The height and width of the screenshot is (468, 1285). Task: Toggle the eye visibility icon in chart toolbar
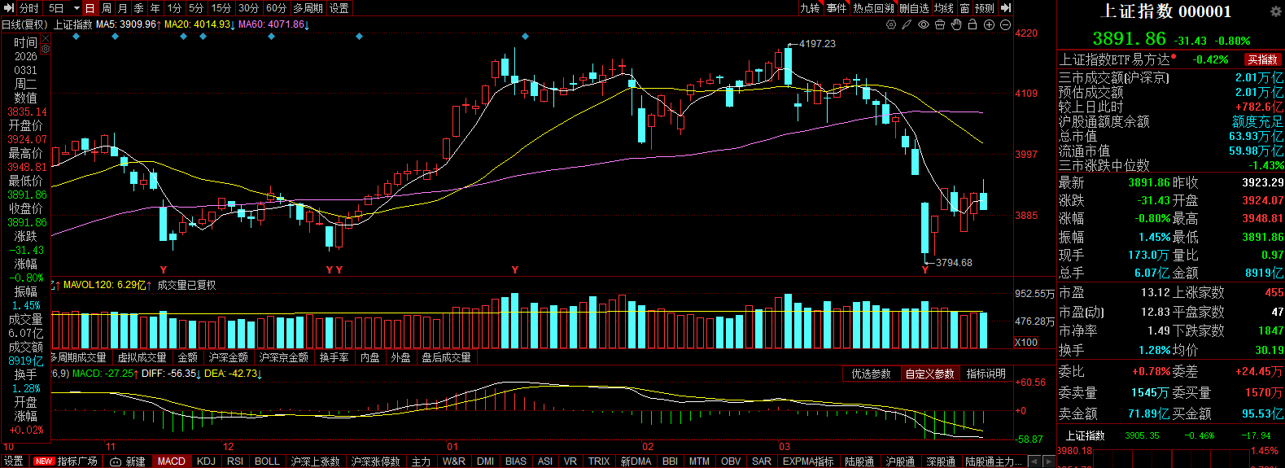(924, 24)
